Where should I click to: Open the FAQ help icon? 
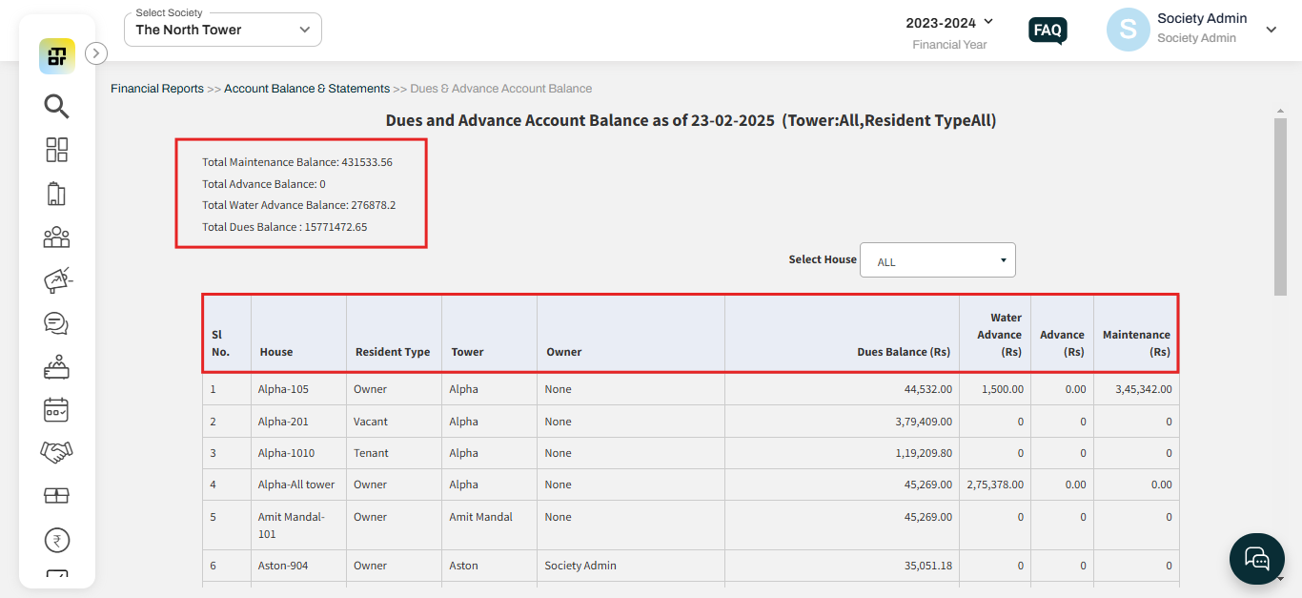(1048, 31)
